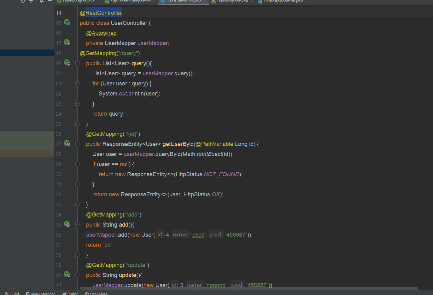Click the @Autowired annotation
The width and height of the screenshot is (433, 295).
(101, 33)
